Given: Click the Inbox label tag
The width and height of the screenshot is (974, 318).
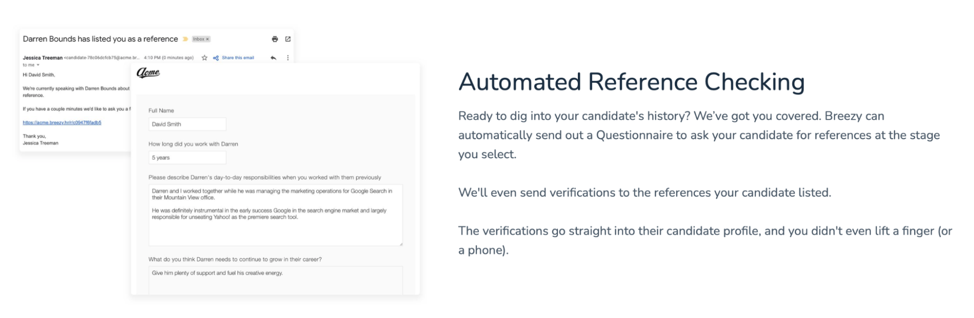Looking at the screenshot, I should 201,39.
